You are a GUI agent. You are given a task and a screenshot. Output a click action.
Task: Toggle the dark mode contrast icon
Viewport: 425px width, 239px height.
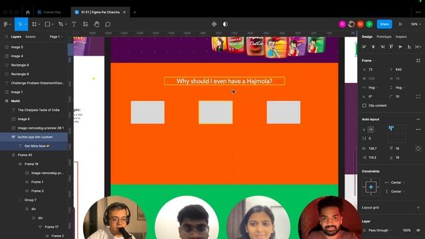click(x=225, y=24)
